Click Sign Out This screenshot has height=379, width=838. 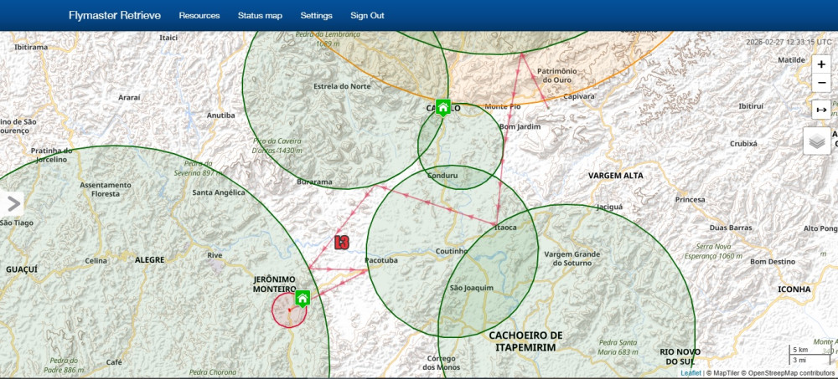coord(367,16)
